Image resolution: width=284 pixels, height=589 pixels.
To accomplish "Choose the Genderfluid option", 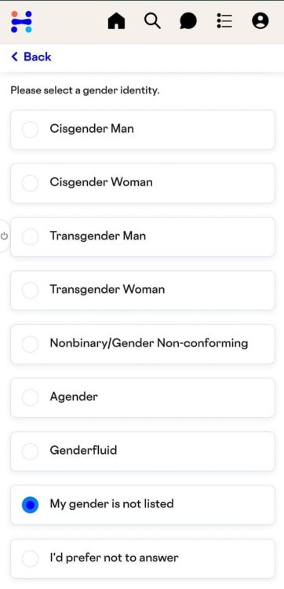I will point(143,451).
